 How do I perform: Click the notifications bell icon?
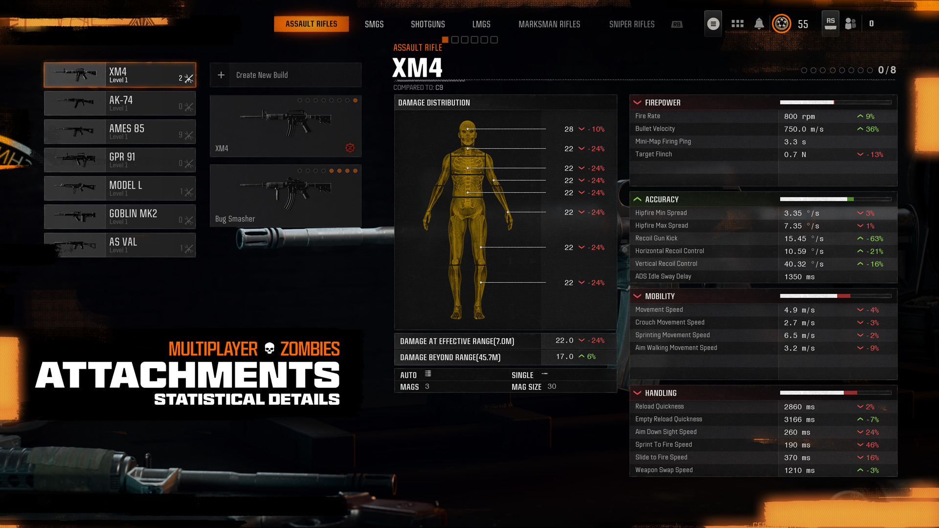coord(759,24)
